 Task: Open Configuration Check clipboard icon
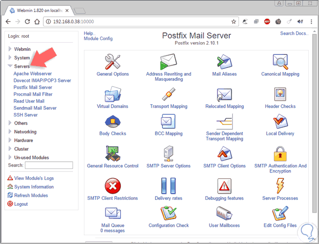coord(168,213)
